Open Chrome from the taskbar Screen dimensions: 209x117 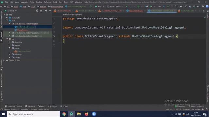coord(64,114)
